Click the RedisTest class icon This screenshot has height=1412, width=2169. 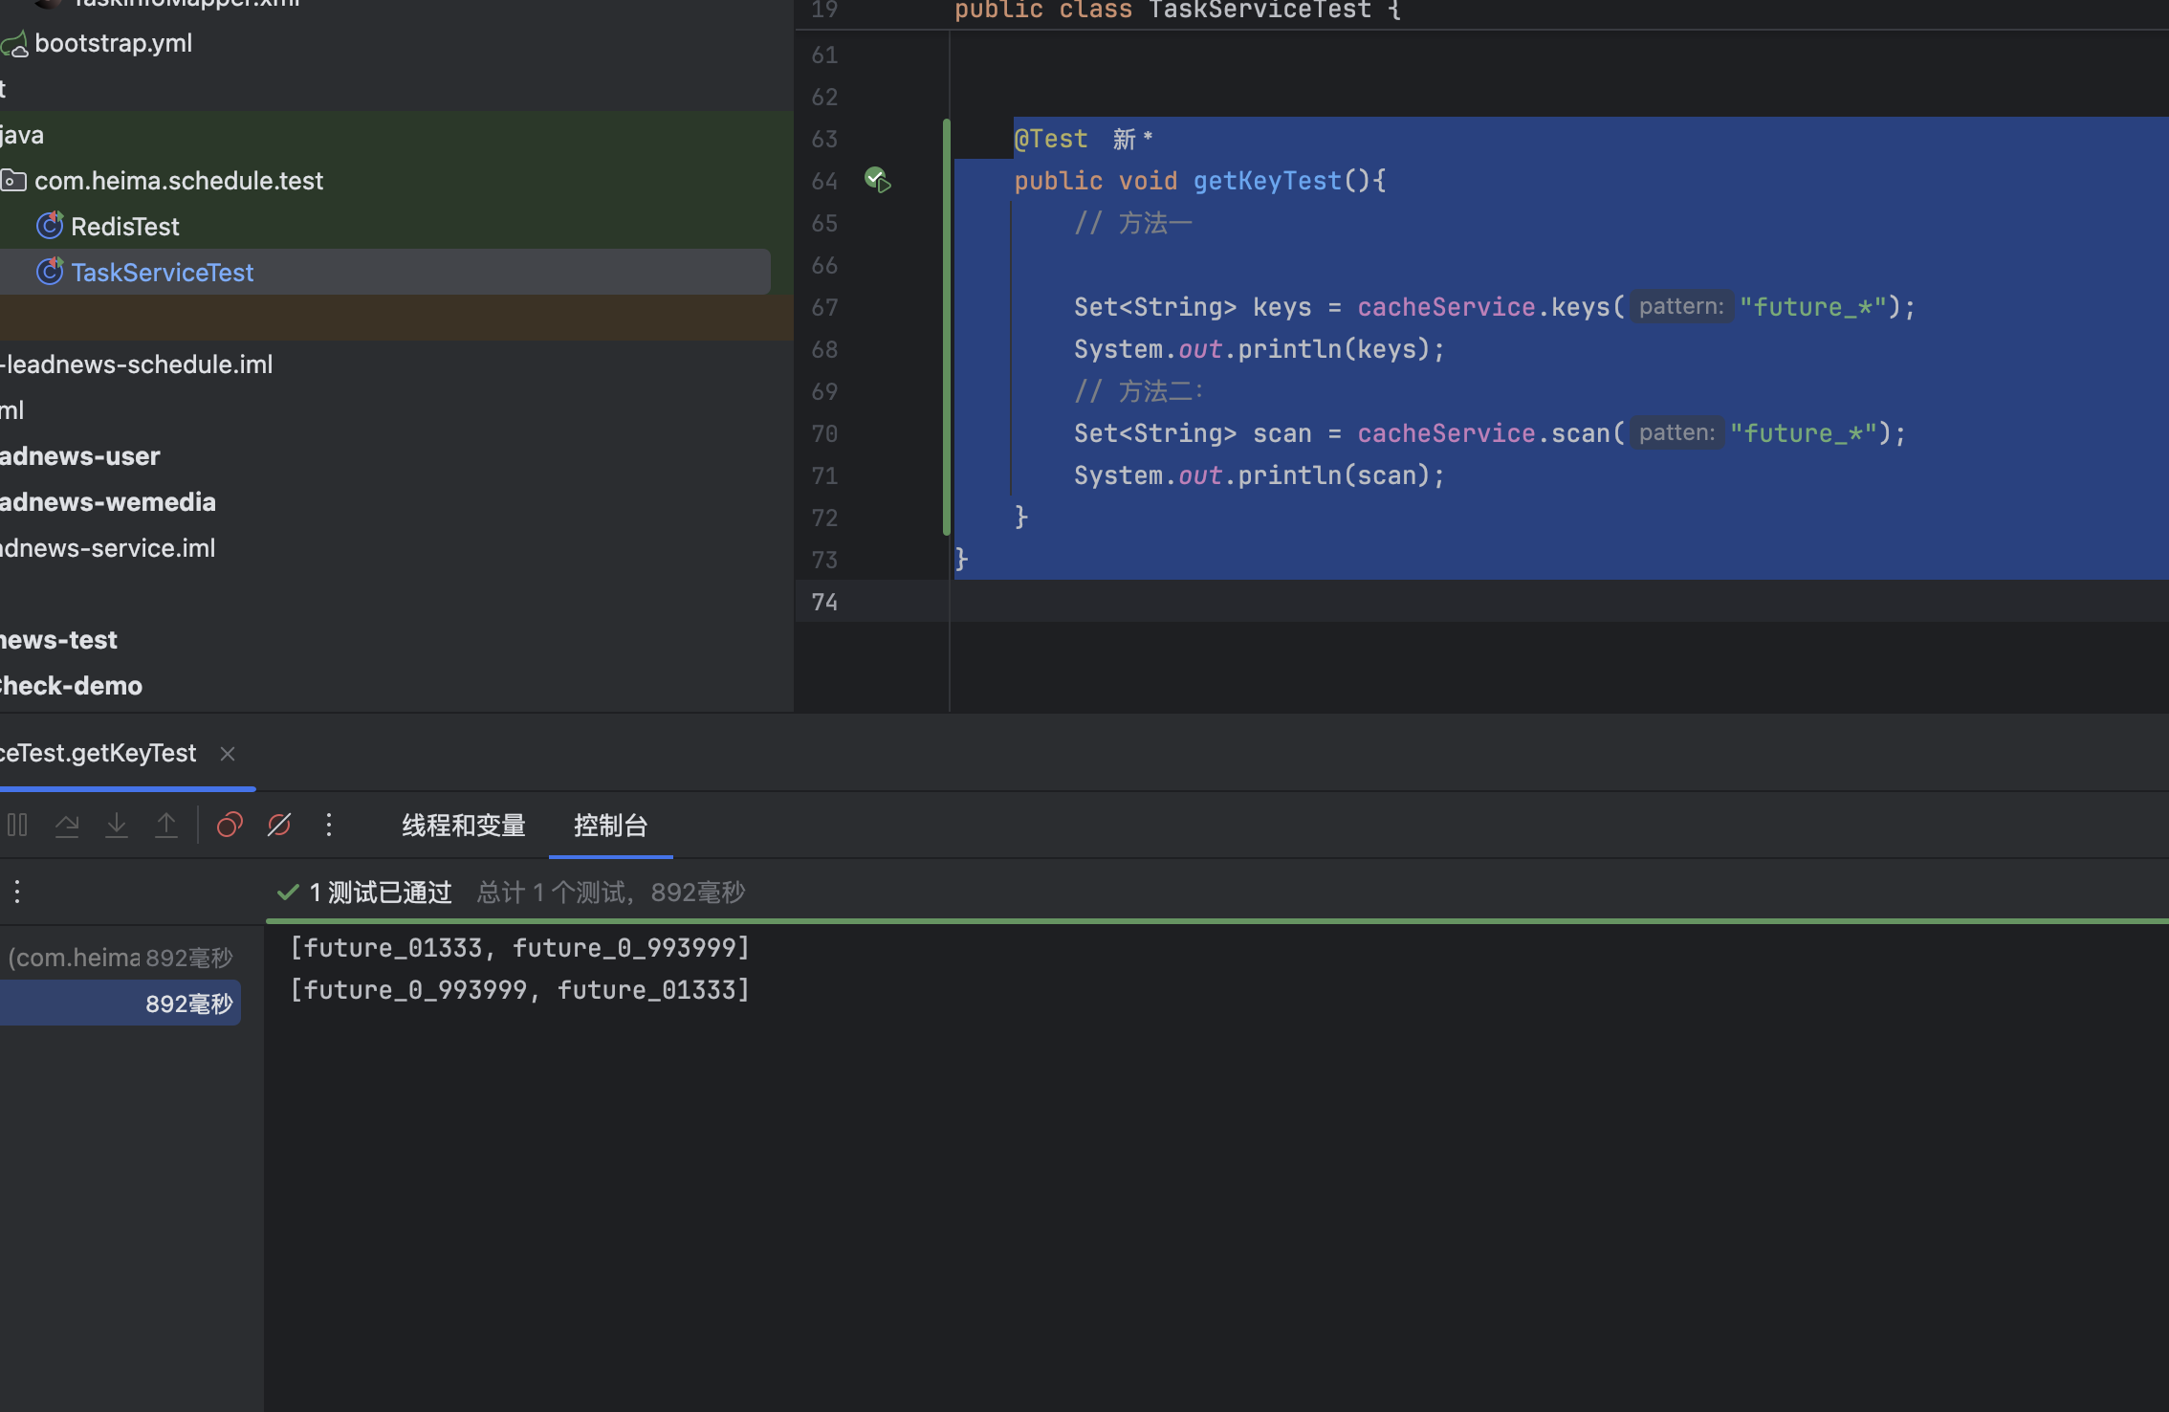point(50,226)
